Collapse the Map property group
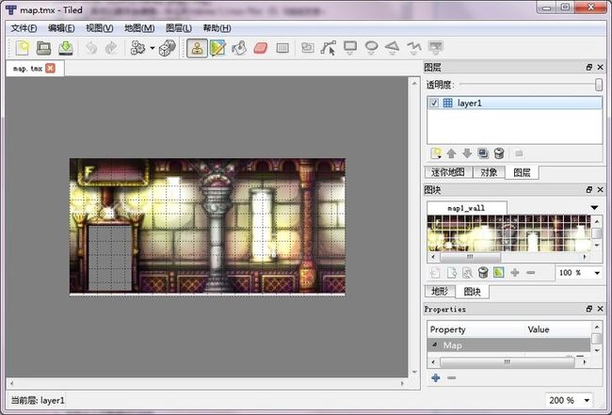The width and height of the screenshot is (612, 415). 435,344
